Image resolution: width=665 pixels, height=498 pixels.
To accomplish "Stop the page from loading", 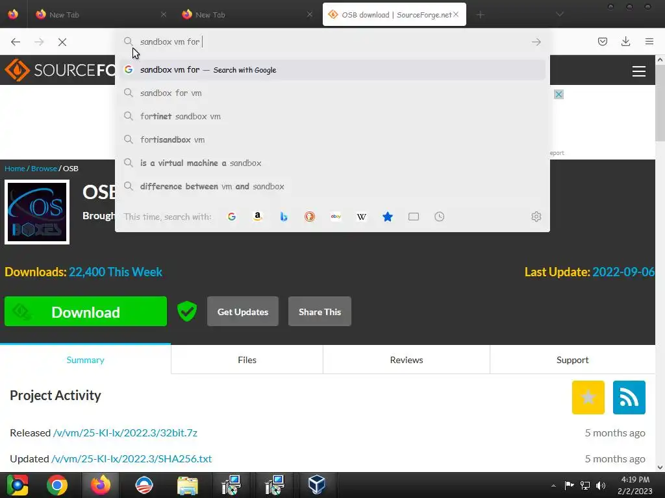I will (62, 42).
